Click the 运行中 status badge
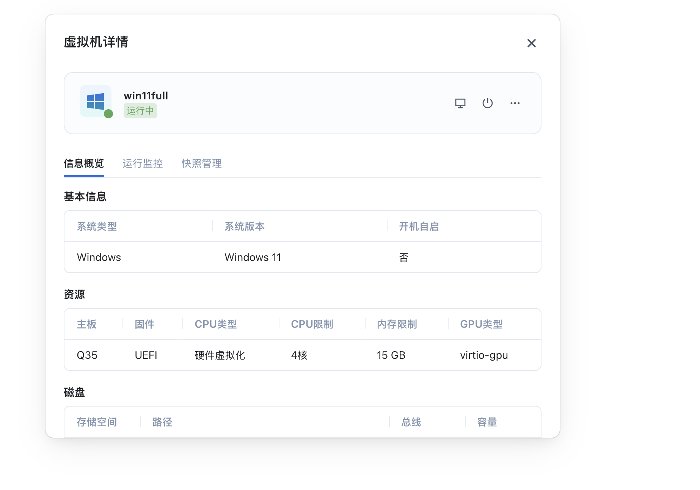Screen dimensions: 700x490 coord(140,111)
